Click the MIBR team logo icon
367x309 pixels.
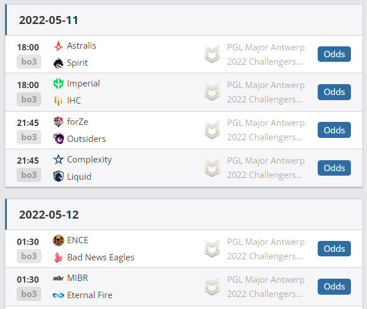[58, 278]
